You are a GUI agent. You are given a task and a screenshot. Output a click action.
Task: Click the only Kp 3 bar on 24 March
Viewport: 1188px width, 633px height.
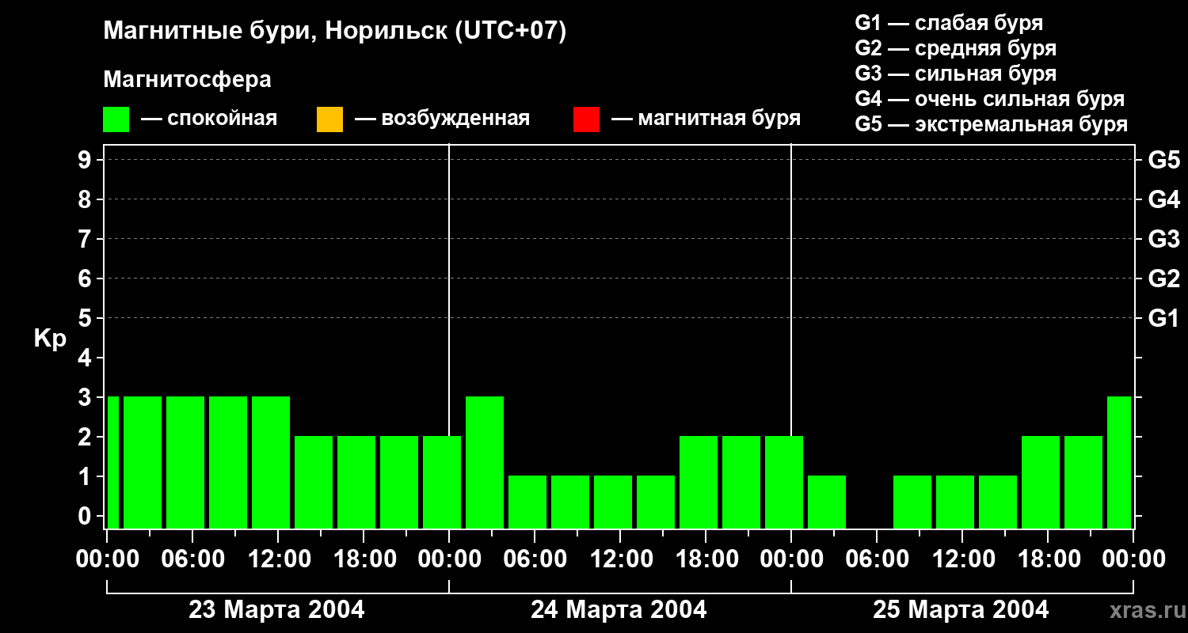point(485,462)
